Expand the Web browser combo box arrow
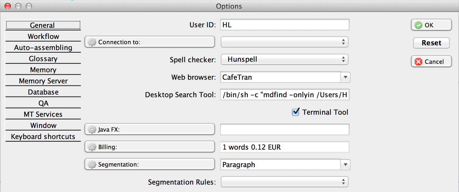Viewport: 459px width, 192px height. 345,77
